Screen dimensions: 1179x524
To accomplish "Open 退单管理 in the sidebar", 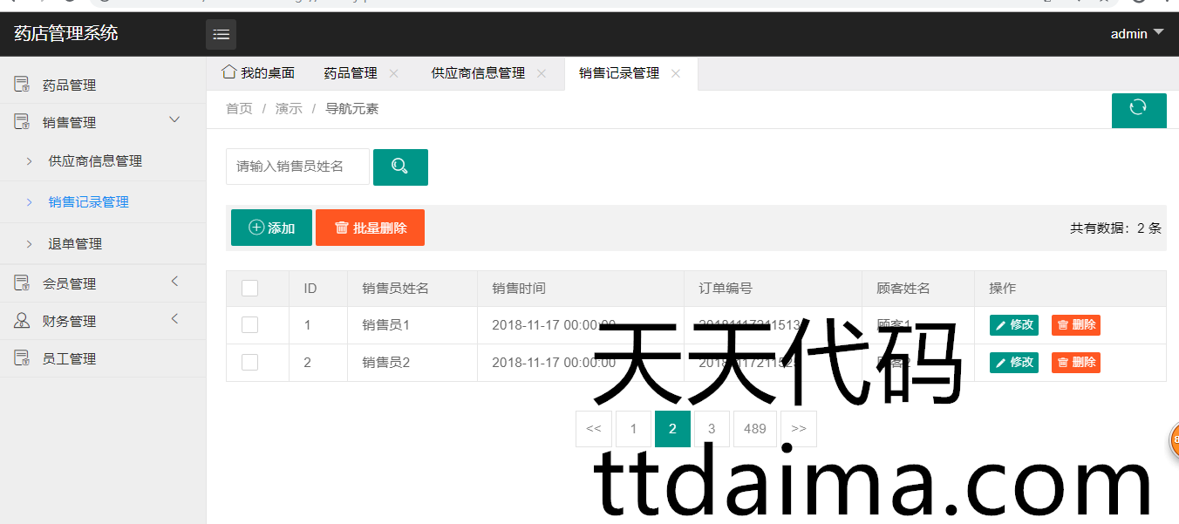I will (75, 244).
